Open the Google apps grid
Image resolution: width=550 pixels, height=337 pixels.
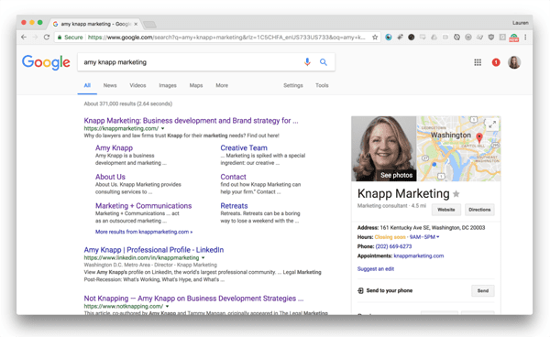(478, 62)
